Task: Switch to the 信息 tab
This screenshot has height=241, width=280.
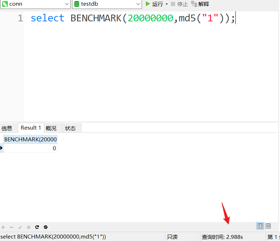Action: tap(7, 128)
